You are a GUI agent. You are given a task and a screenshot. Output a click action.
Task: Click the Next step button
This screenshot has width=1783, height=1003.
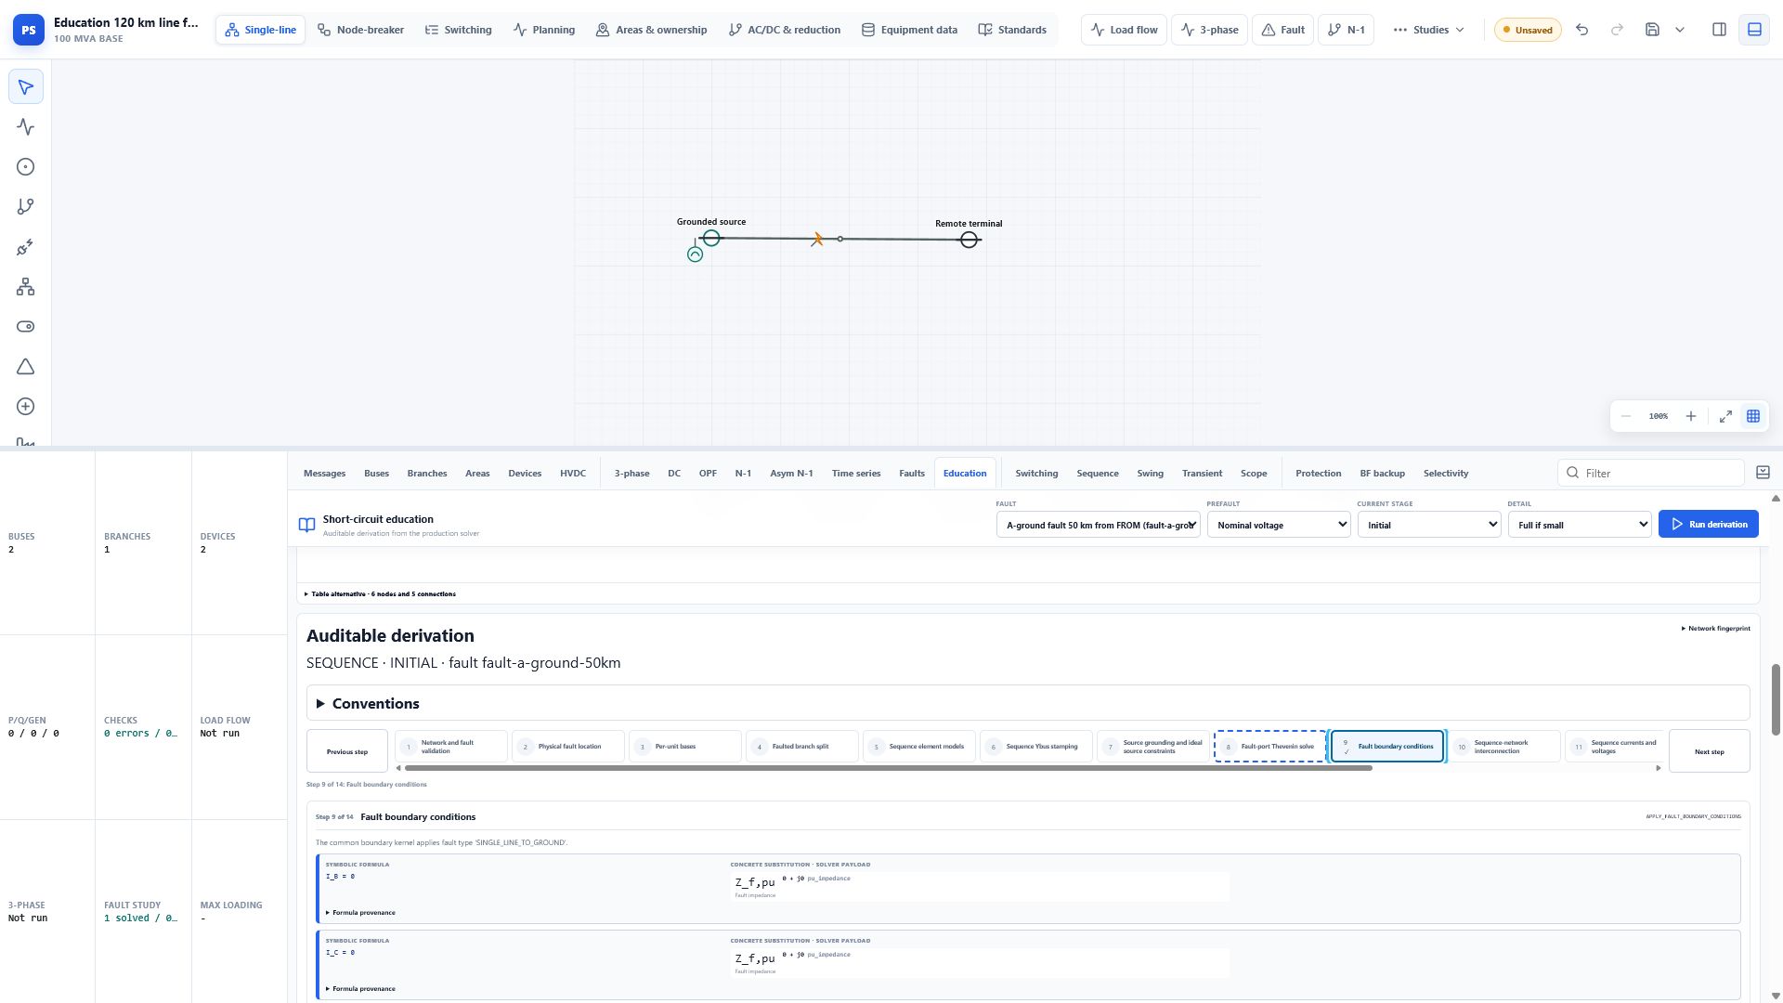[1709, 751]
